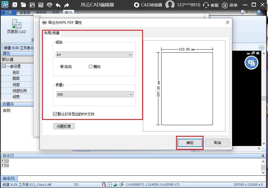Create a new file with the plus icon
Viewport: 268px width, 188px height.
tap(15, 5)
